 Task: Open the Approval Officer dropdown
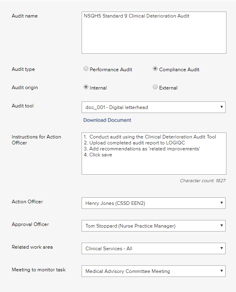pyautogui.click(x=154, y=226)
